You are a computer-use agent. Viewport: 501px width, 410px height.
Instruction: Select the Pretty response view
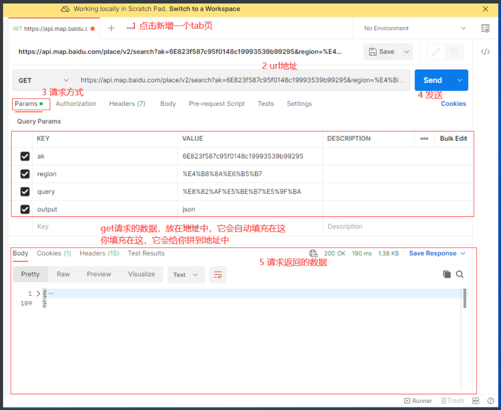click(31, 274)
